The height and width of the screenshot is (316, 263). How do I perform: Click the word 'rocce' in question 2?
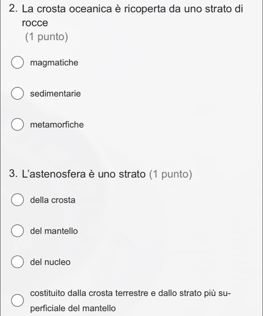[x=35, y=23]
